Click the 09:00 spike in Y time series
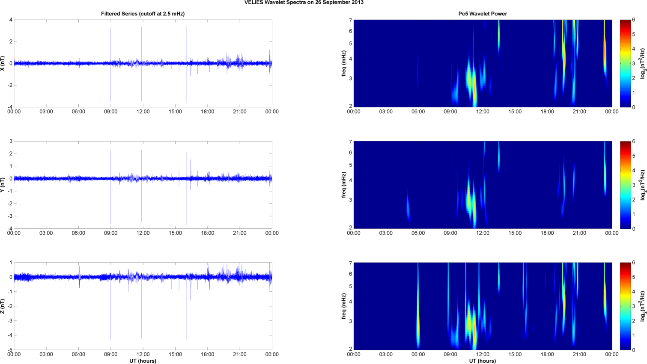 [110, 186]
